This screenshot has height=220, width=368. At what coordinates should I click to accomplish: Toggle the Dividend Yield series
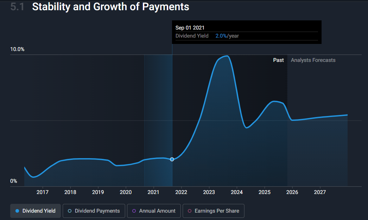36,211
